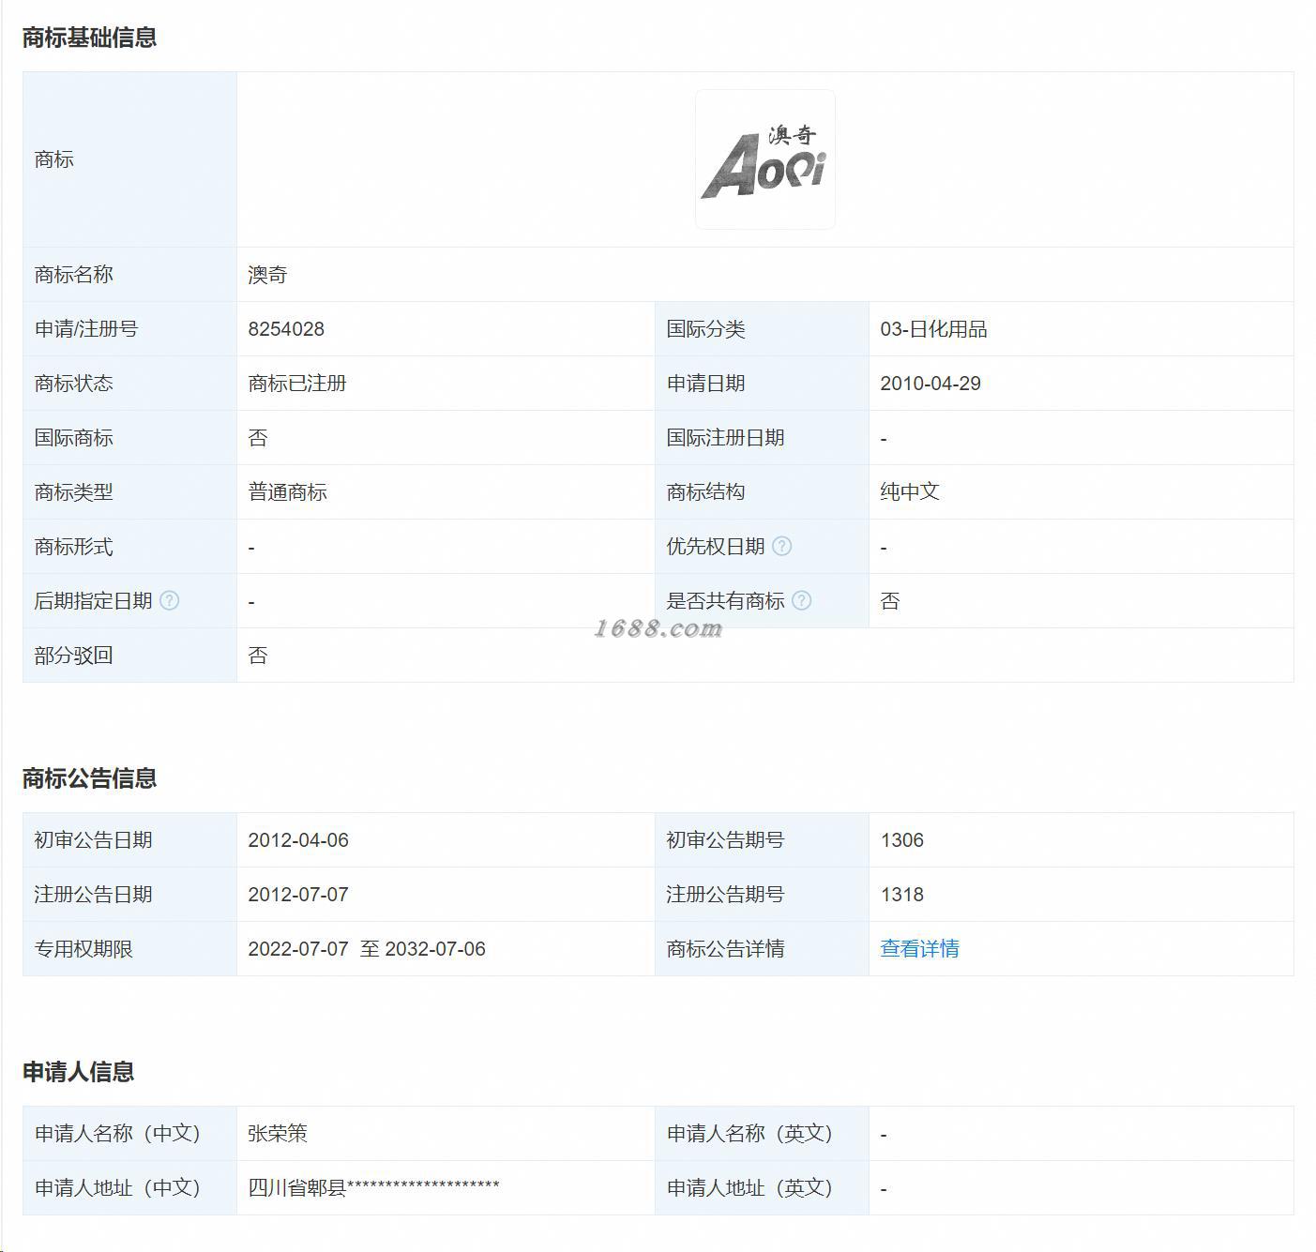
Task: Click the 03-日化用品 classification value
Action: click(x=933, y=329)
